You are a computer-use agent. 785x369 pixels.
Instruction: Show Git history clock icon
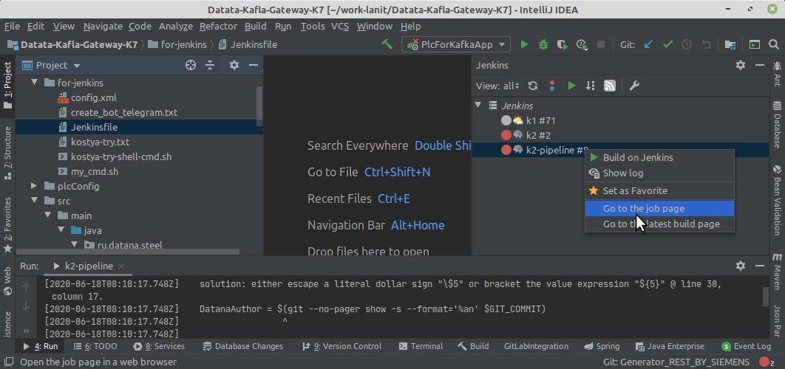687,44
